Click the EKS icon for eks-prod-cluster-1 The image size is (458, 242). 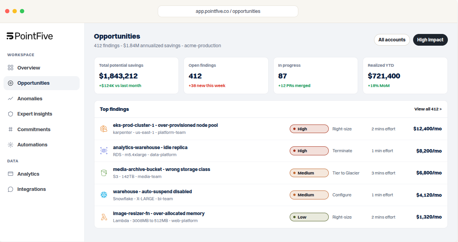[104, 129]
